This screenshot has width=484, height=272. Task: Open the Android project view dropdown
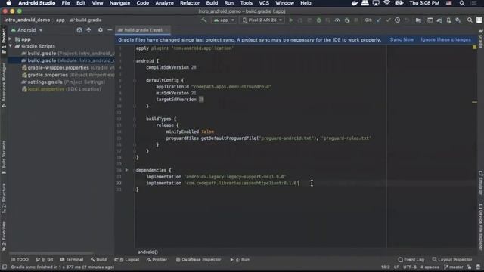27,30
